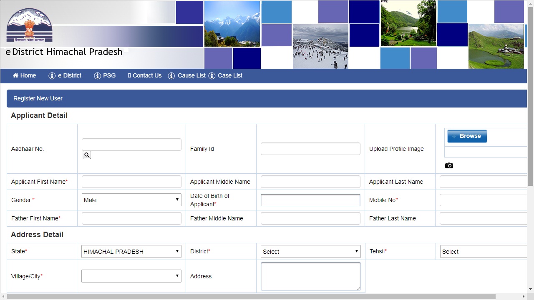Screen dimensions: 534x300
Task: Click the magnifier icon below Aadhaar No field
Action: click(86, 155)
